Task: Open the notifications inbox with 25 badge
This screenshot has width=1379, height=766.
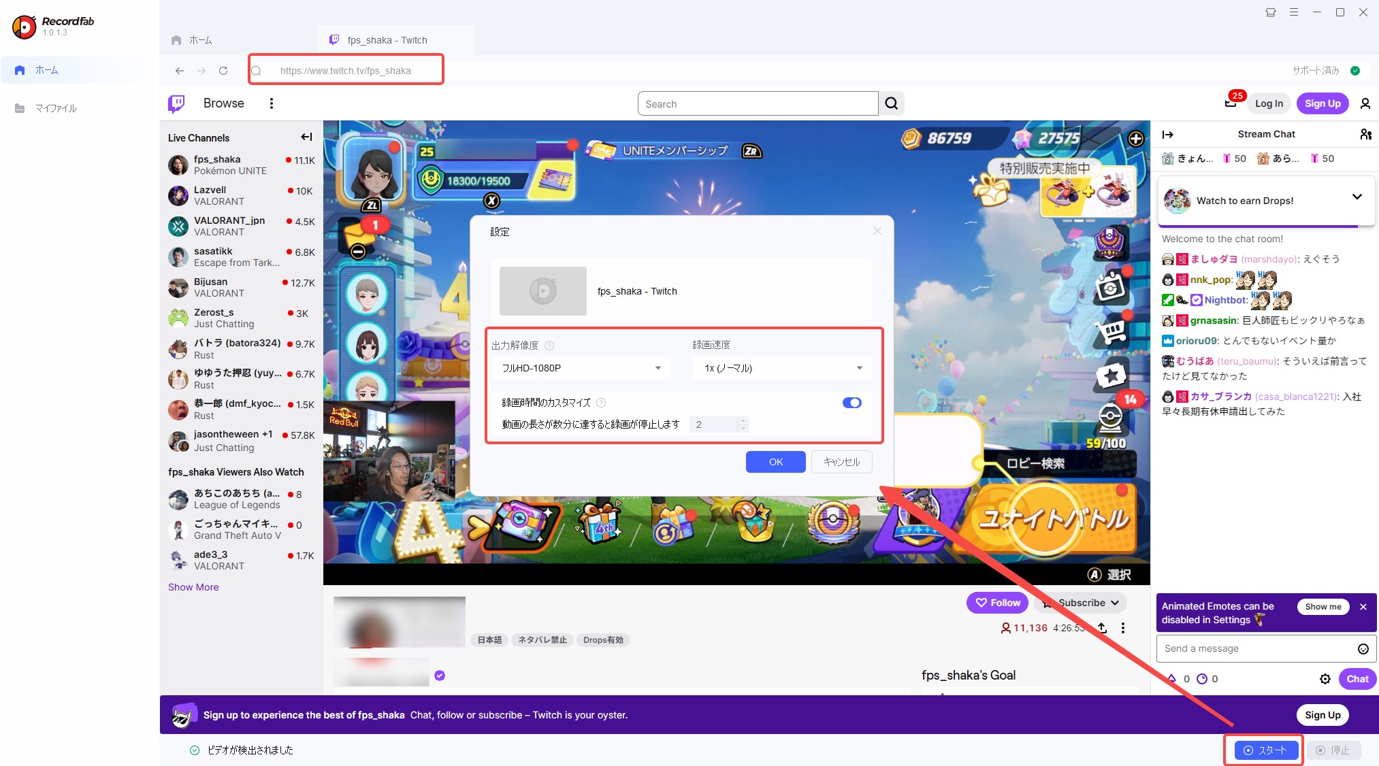Action: point(1231,103)
